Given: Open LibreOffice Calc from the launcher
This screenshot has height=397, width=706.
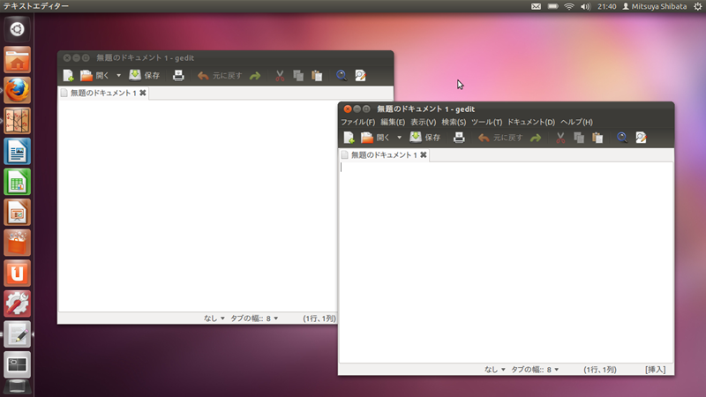Looking at the screenshot, I should click(x=17, y=182).
